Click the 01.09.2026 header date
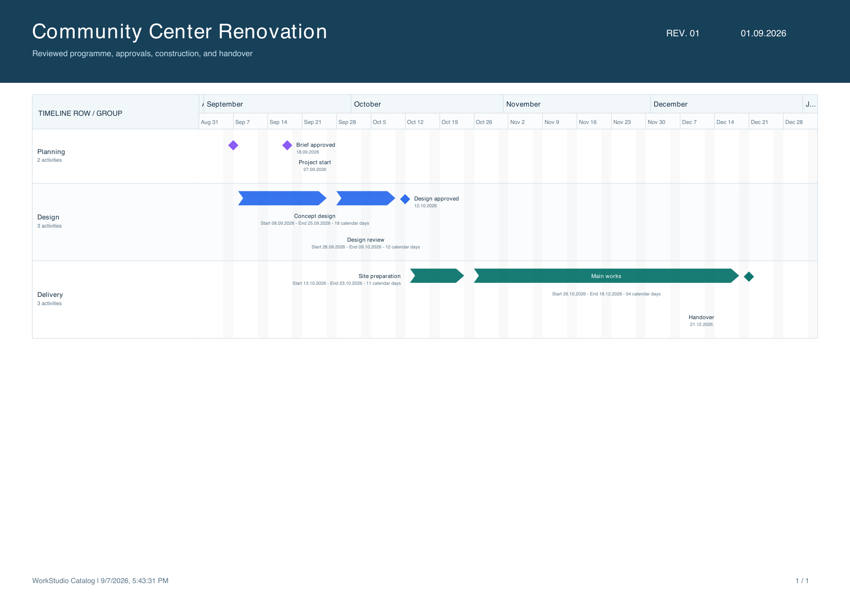This screenshot has height=601, width=850. pyautogui.click(x=763, y=33)
